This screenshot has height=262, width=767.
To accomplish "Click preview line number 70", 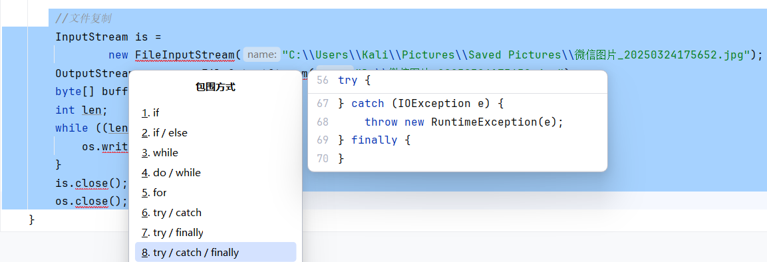I will click(x=323, y=158).
